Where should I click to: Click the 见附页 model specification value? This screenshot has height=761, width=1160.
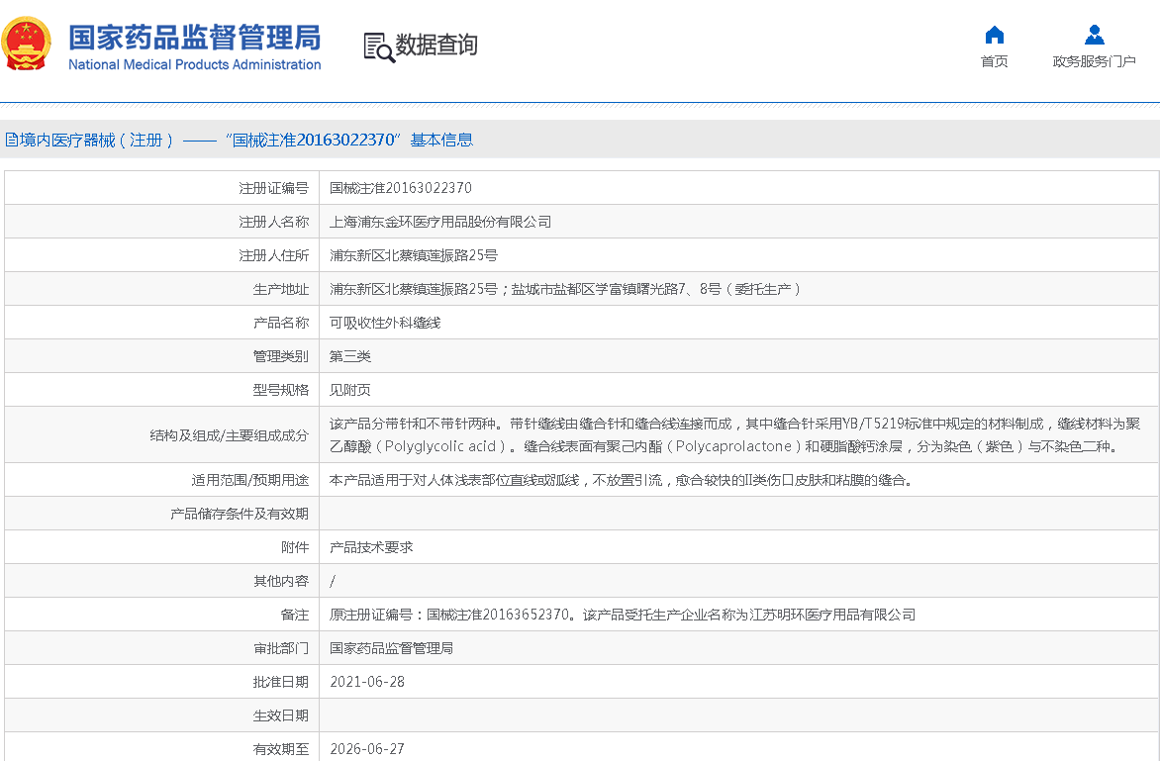click(350, 390)
